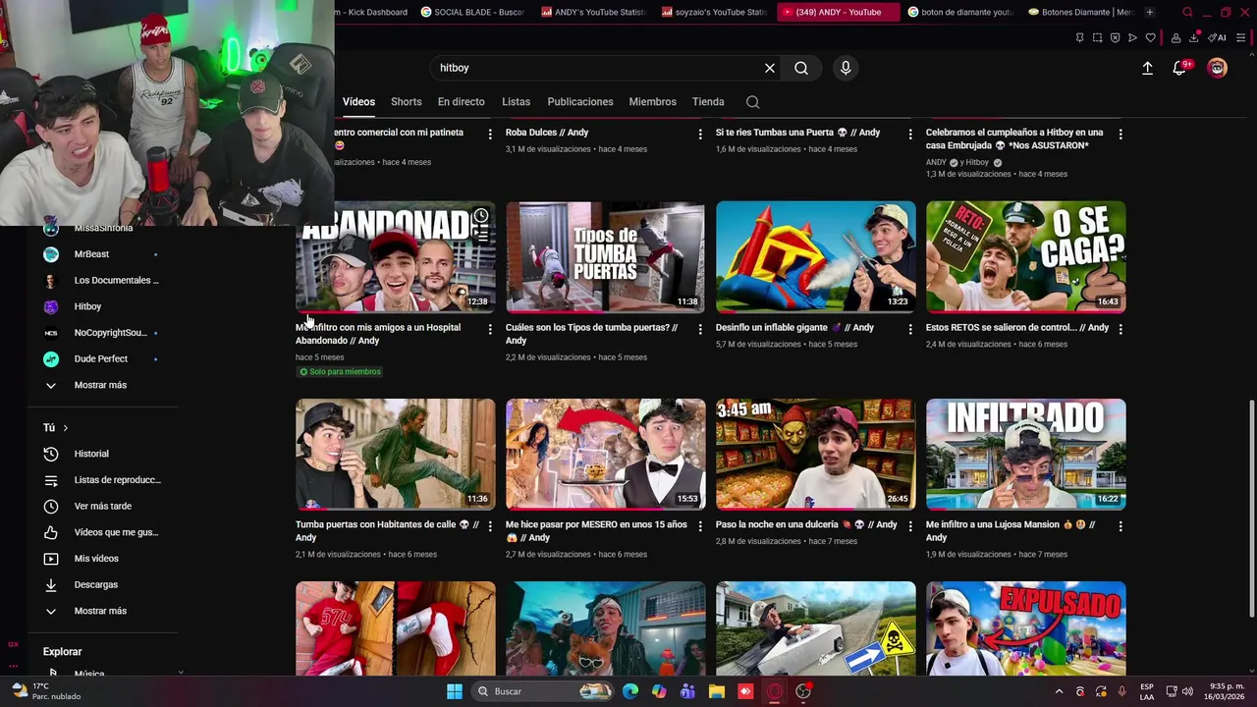Open options for Si te ries Tumbas video
Image resolution: width=1257 pixels, height=707 pixels.
point(910,134)
